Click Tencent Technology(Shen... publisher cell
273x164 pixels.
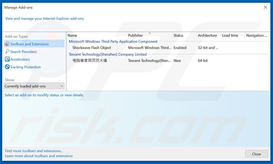click(149, 61)
